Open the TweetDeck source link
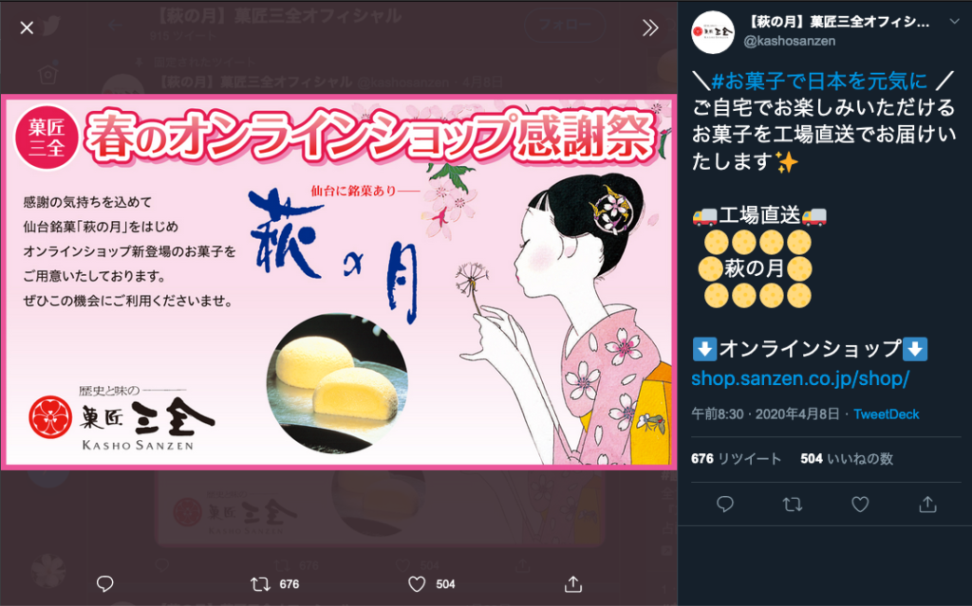 (x=886, y=413)
